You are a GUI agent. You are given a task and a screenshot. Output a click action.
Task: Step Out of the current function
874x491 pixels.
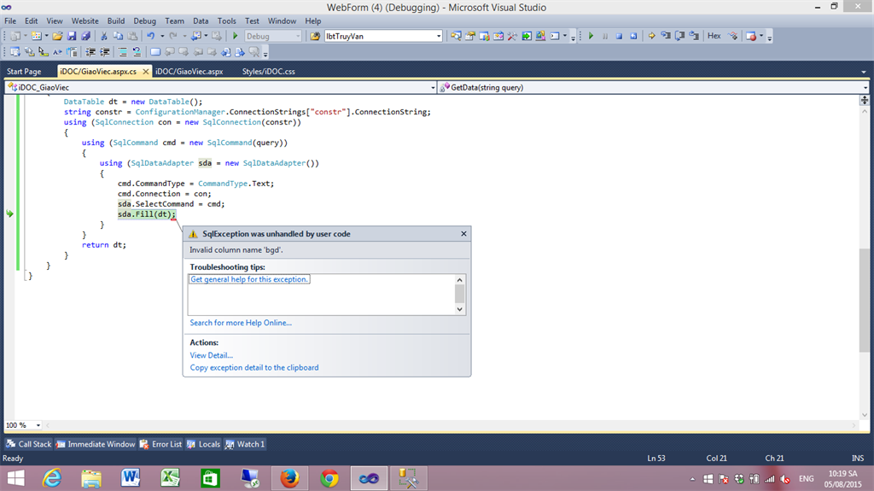pos(693,36)
